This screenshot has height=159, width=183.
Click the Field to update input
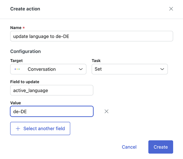(52, 90)
